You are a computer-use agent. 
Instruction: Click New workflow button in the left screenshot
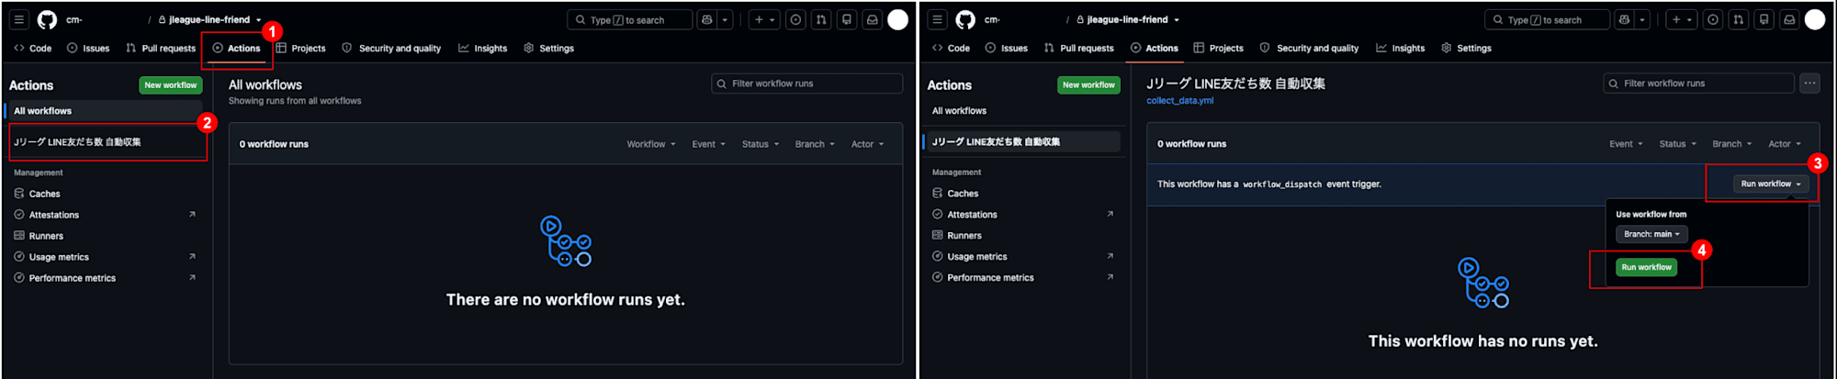(x=170, y=85)
